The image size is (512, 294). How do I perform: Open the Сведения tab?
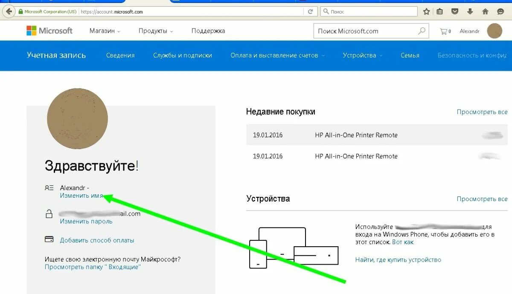point(120,55)
